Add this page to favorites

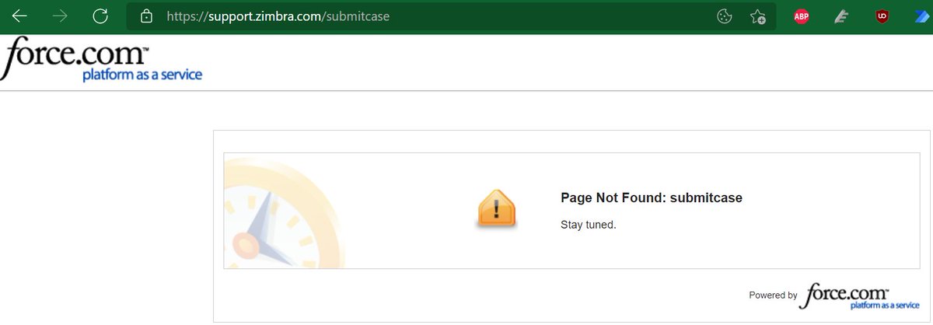click(758, 16)
